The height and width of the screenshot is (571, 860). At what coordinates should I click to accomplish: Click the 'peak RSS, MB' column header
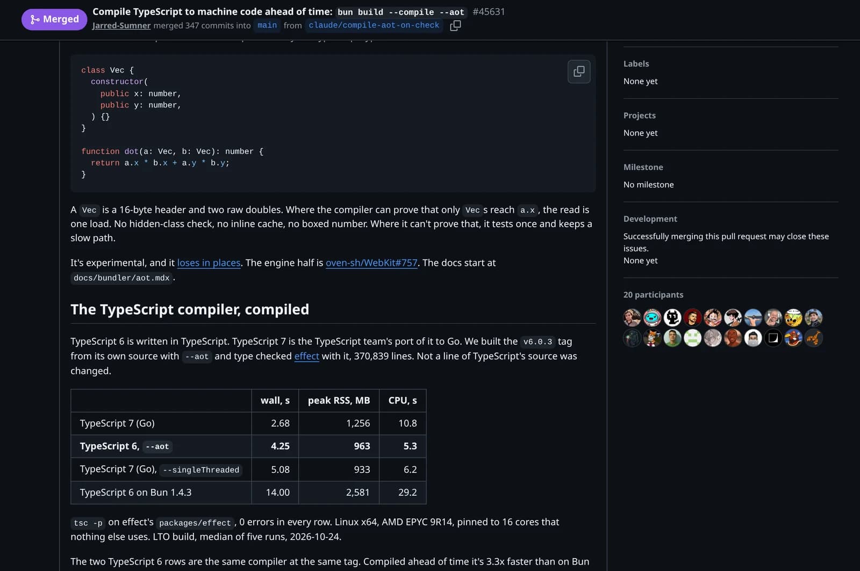point(339,400)
